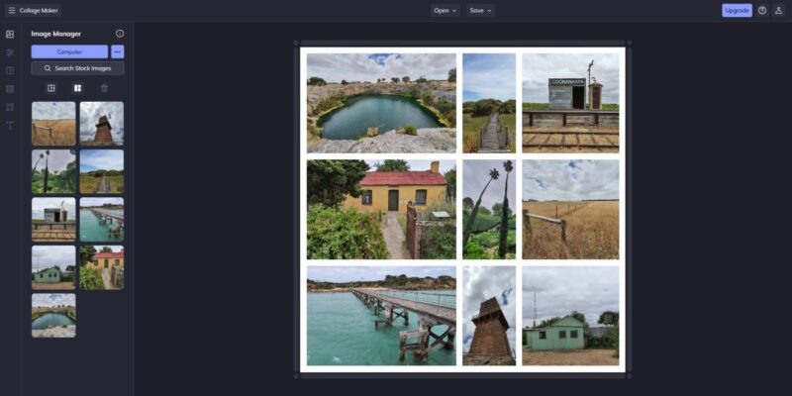Select the boardwalk path thumbnail
Image resolution: width=792 pixels, height=396 pixels.
(102, 171)
